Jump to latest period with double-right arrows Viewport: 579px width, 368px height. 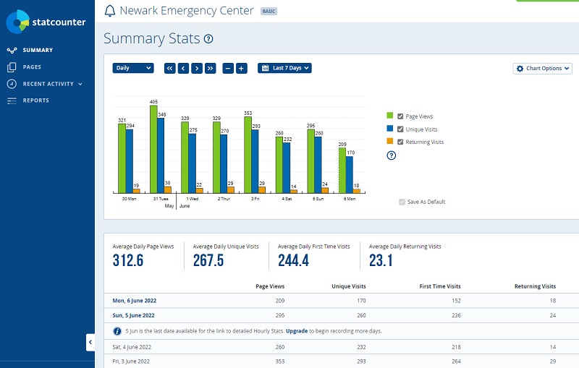pyautogui.click(x=211, y=68)
